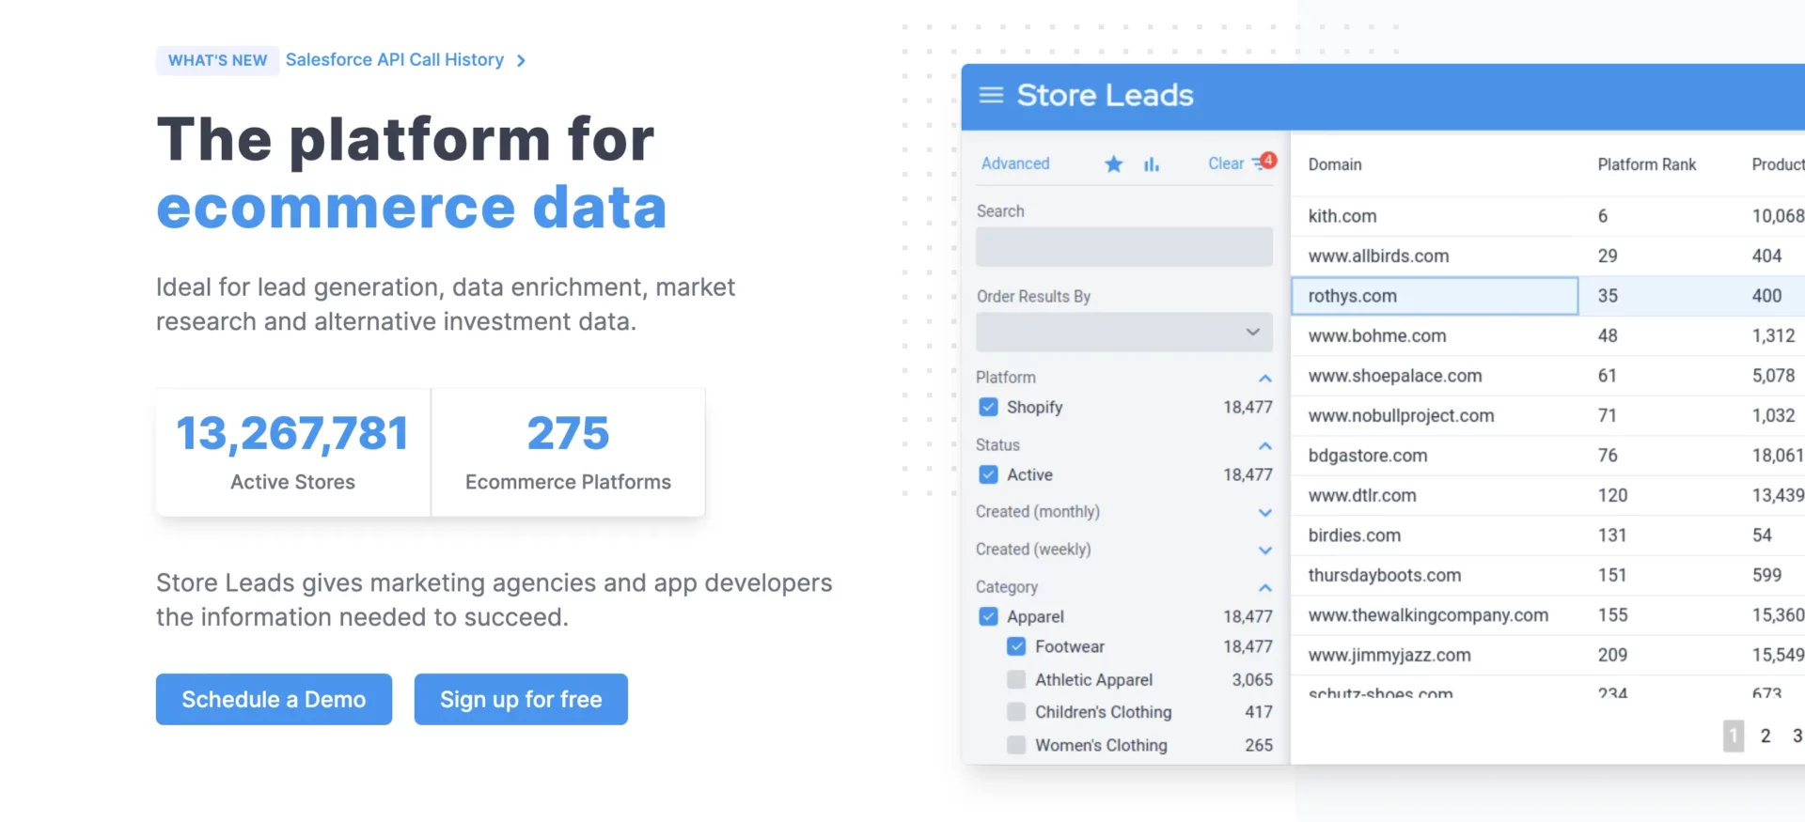Click into the Search input field
1805x822 pixels.
(1124, 247)
